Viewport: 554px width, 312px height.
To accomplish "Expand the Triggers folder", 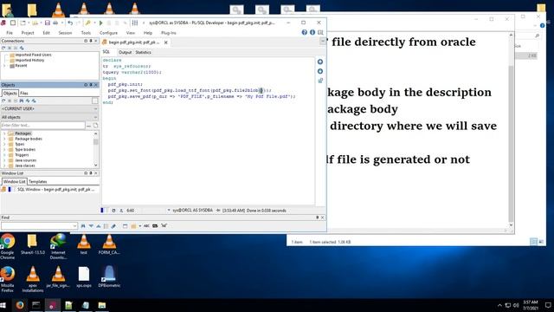I will pyautogui.click(x=4, y=155).
